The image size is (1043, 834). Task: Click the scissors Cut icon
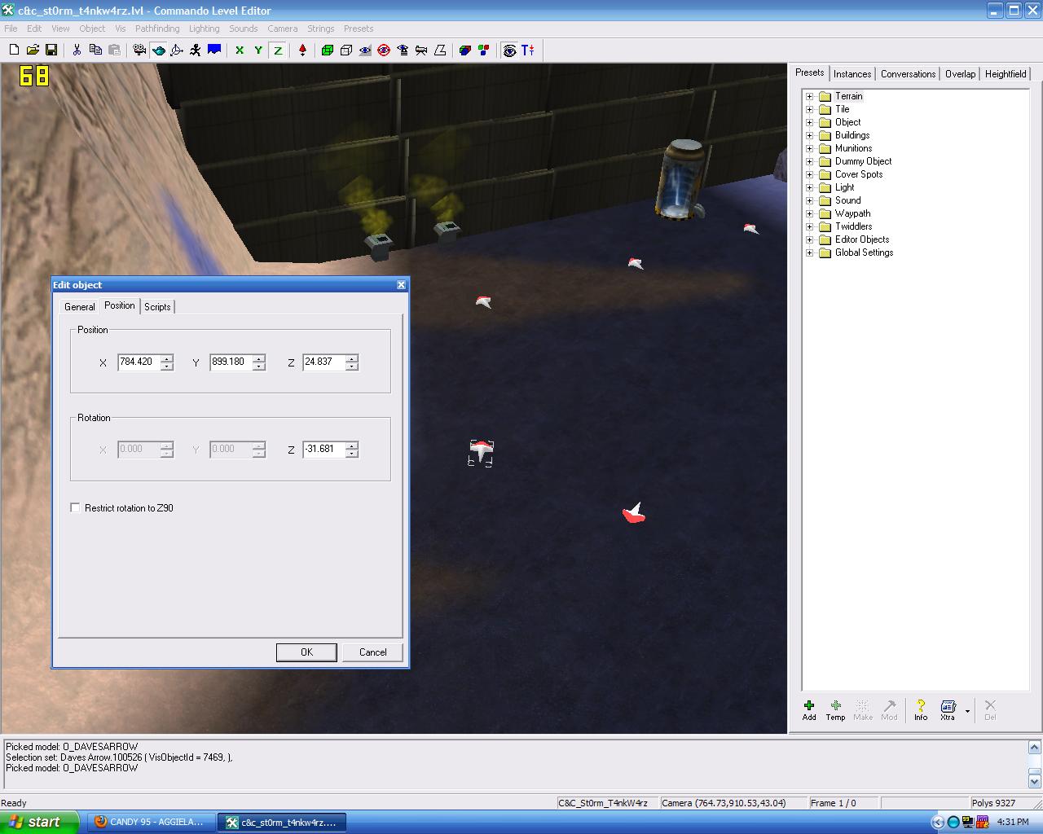click(x=77, y=50)
